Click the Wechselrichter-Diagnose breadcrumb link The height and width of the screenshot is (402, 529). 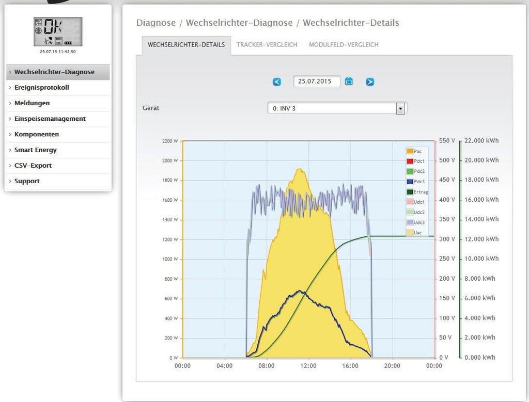point(239,23)
